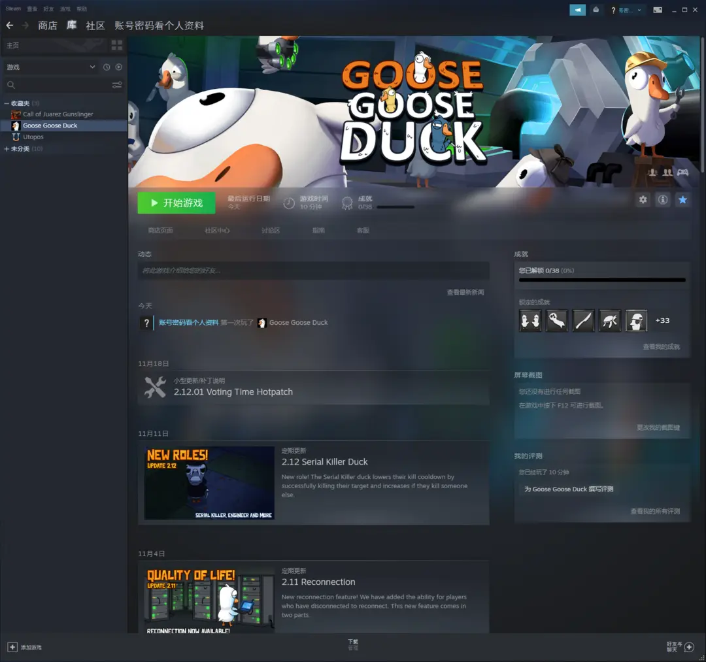706x662 pixels.
Task: Open the 游戏 menu in the menu bar
Action: [x=65, y=9]
